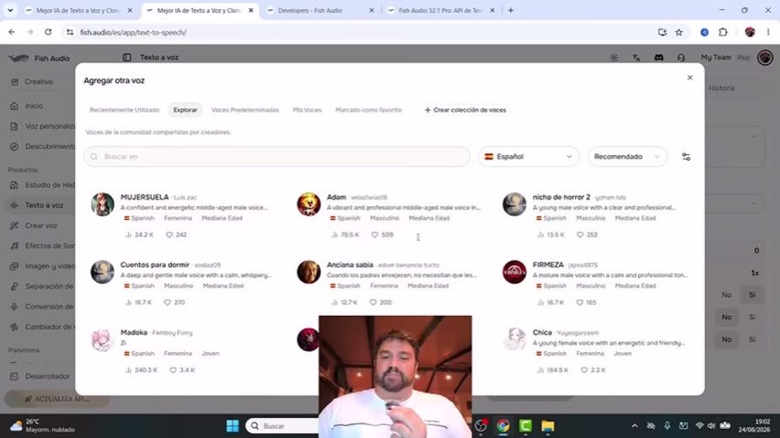Select the MUJERSUELA voice avatar

[x=103, y=205]
